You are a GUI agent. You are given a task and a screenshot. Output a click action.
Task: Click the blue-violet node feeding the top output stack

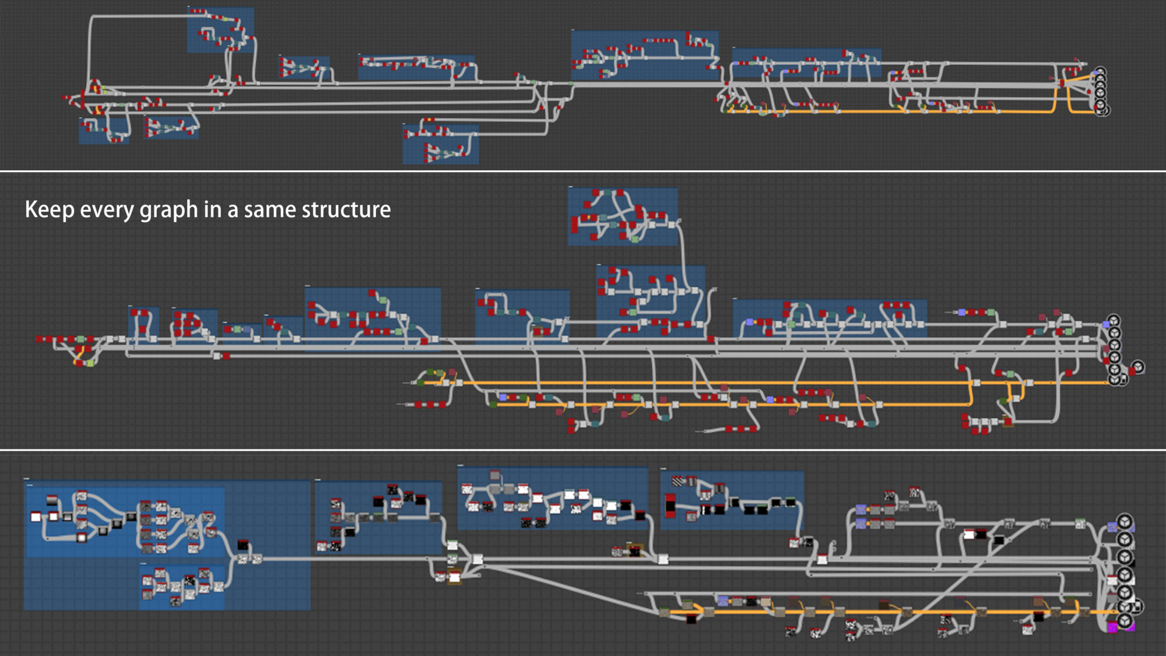(1095, 72)
